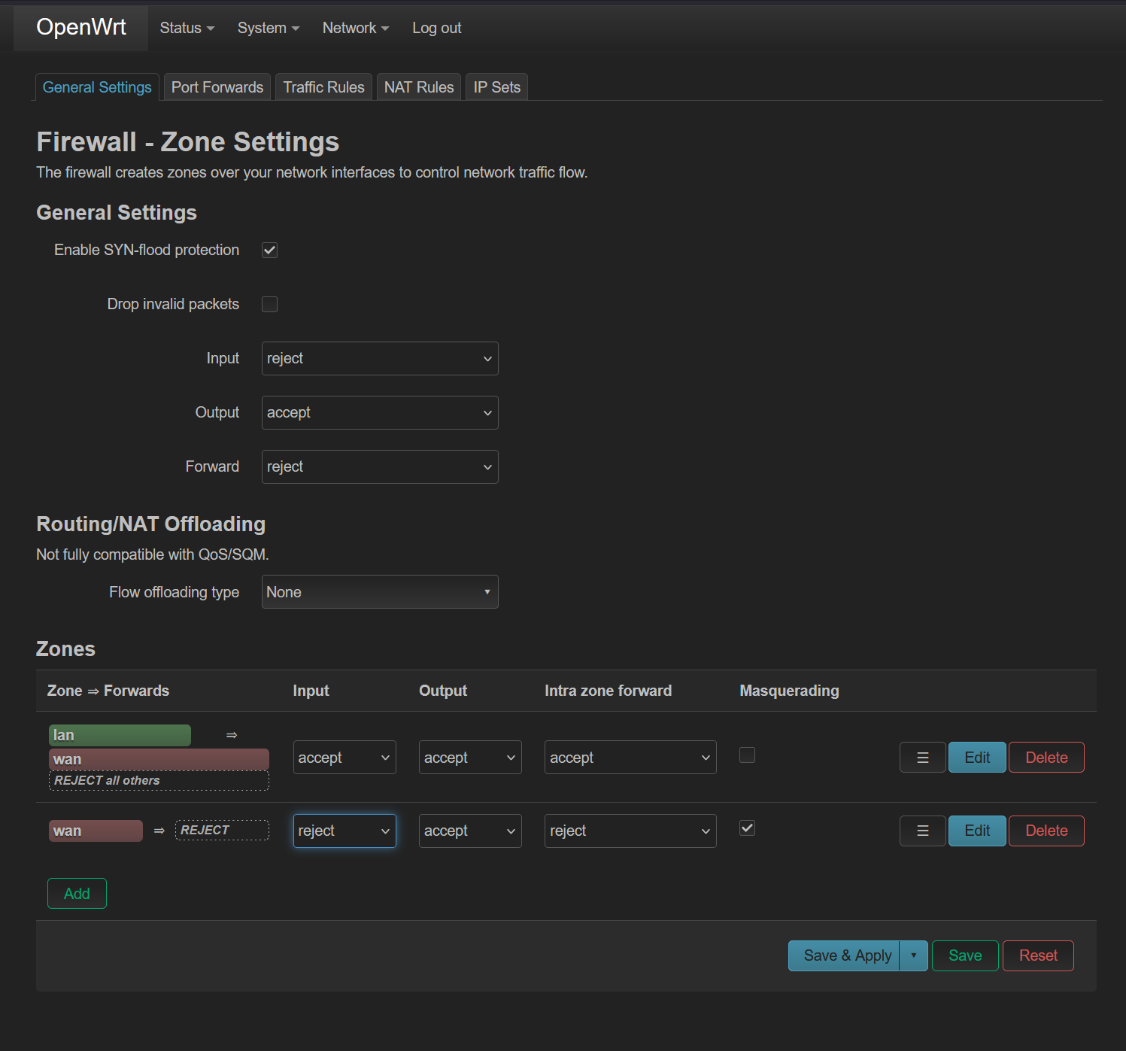This screenshot has height=1051, width=1126.
Task: Toggle Enable SYN-flood protection checkbox
Action: (269, 250)
